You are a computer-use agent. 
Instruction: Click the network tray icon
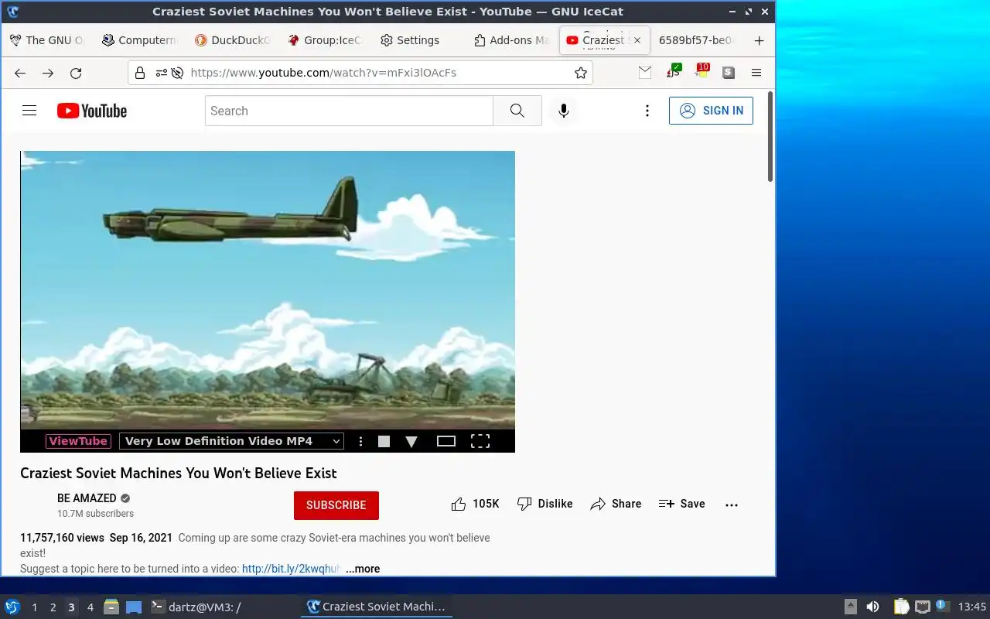pos(922,607)
